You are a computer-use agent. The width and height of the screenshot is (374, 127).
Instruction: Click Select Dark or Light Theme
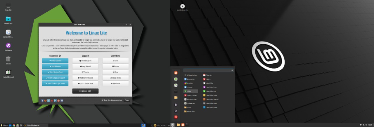(x=55, y=83)
